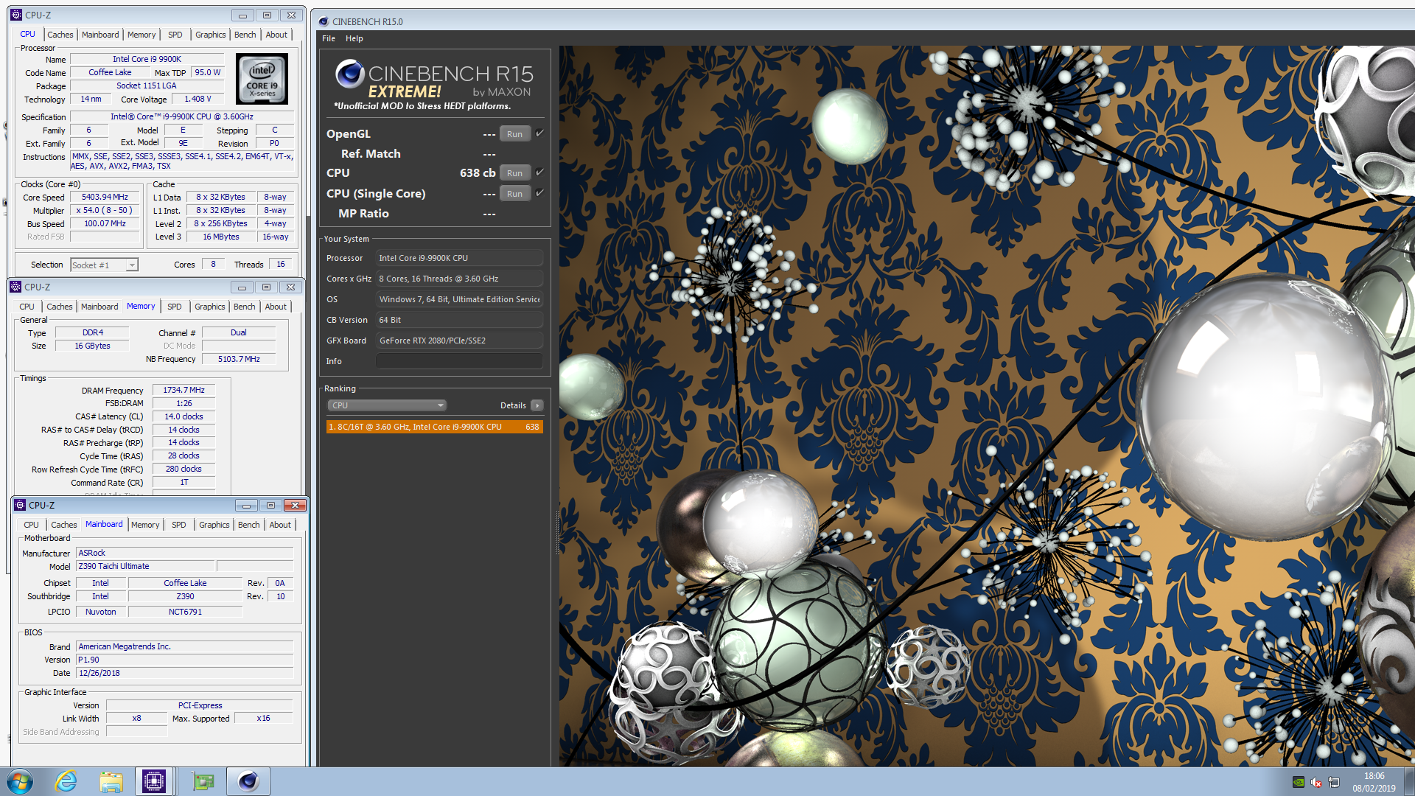The height and width of the screenshot is (796, 1415).
Task: Click the Show Desktop strip beside the taskbar clock
Action: point(1409,781)
